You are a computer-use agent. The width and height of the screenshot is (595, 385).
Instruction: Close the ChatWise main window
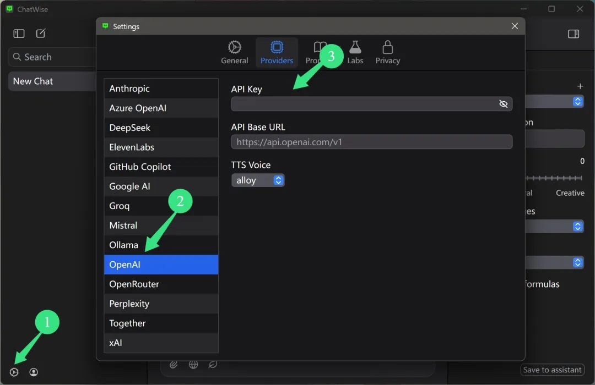click(x=580, y=9)
